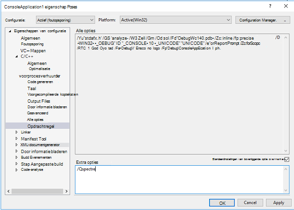Image resolution: width=294 pixels, height=210 pixels.
Task: Open the Configuratie dropdown
Action: (65, 20)
